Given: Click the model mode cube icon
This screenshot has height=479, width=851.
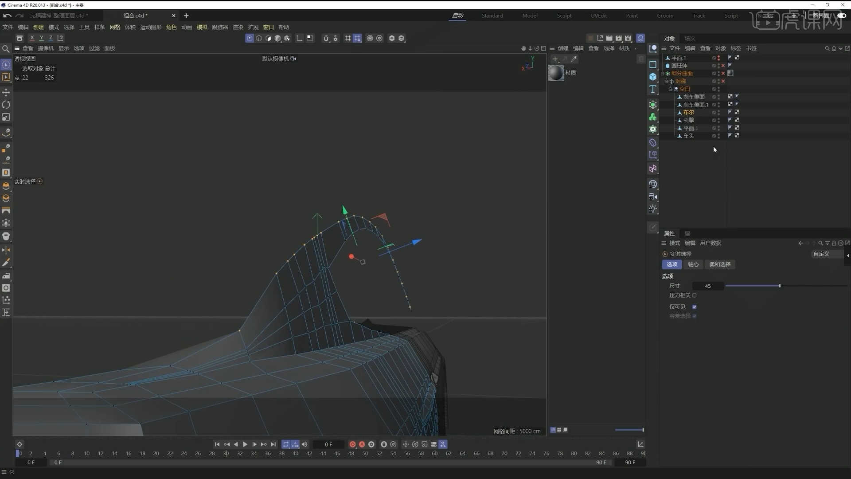Looking at the screenshot, I should [x=277, y=38].
